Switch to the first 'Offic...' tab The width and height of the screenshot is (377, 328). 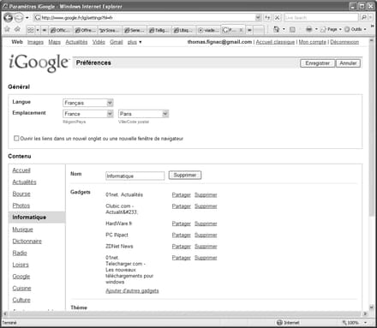60,30
